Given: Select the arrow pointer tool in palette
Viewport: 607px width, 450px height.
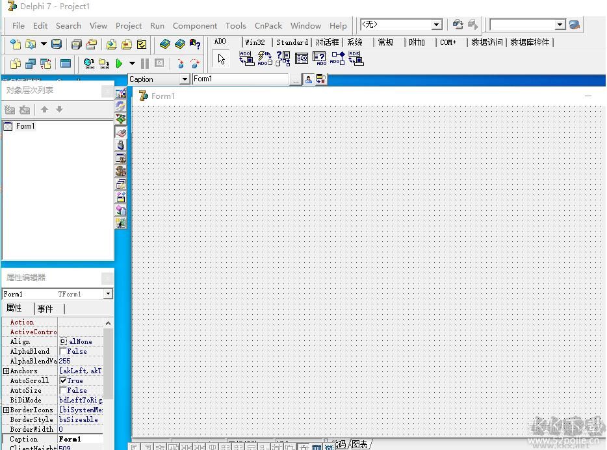Looking at the screenshot, I should pyautogui.click(x=222, y=59).
